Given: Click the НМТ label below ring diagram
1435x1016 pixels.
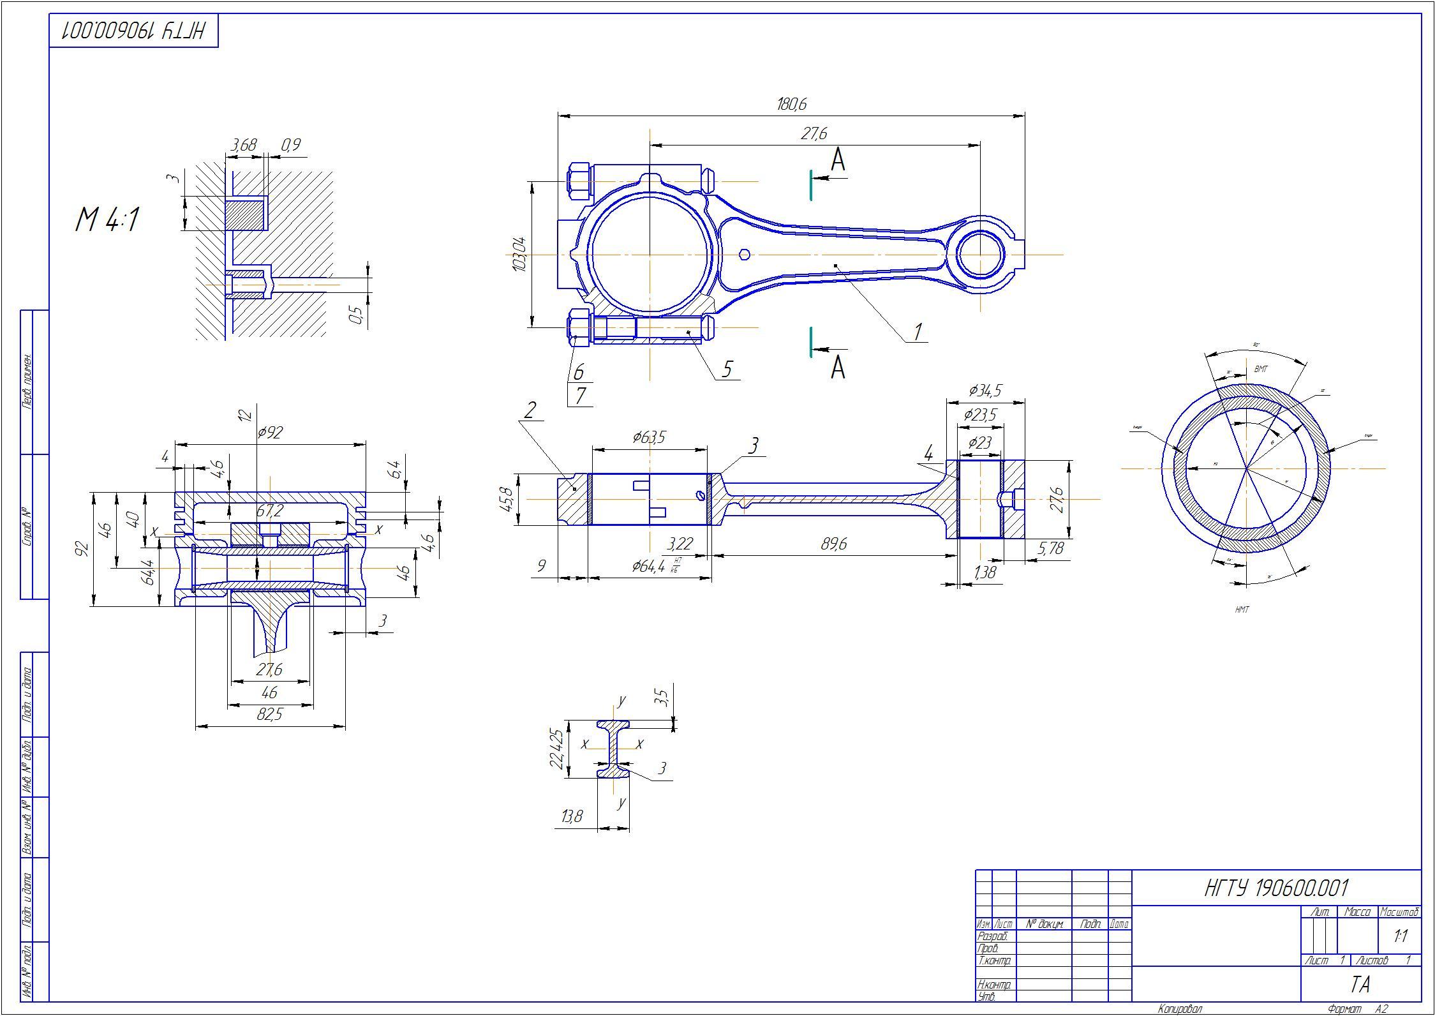Looking at the screenshot, I should pos(1242,609).
